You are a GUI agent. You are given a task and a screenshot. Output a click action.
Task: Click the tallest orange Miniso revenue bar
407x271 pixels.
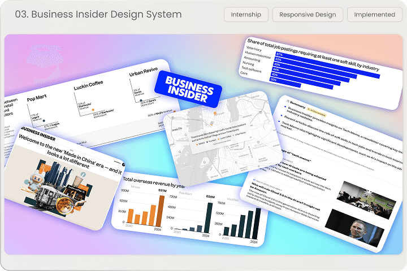coord(160,211)
